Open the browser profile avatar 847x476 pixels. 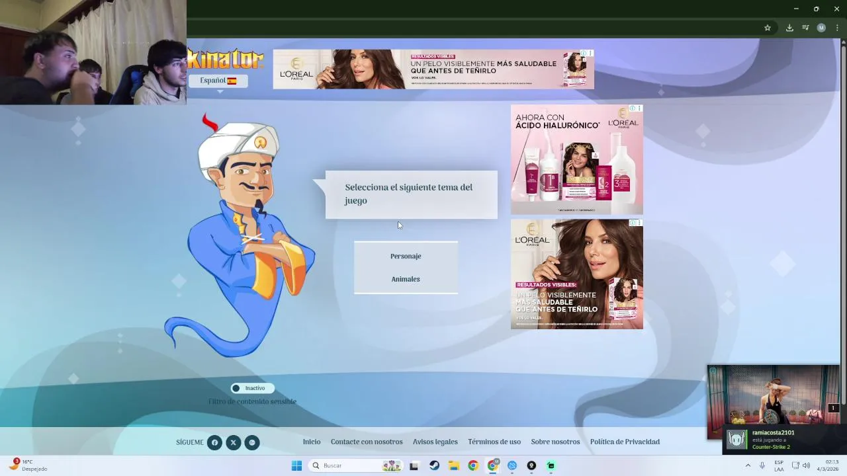(821, 28)
